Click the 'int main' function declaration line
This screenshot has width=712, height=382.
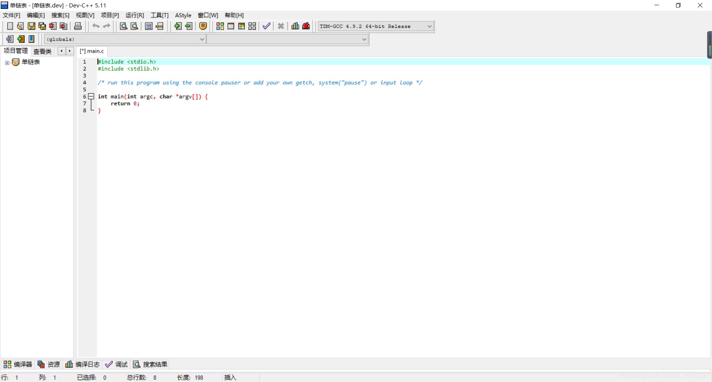(153, 96)
